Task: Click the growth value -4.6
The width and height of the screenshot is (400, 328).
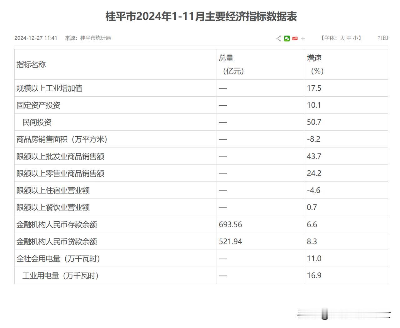Action: coord(313,190)
